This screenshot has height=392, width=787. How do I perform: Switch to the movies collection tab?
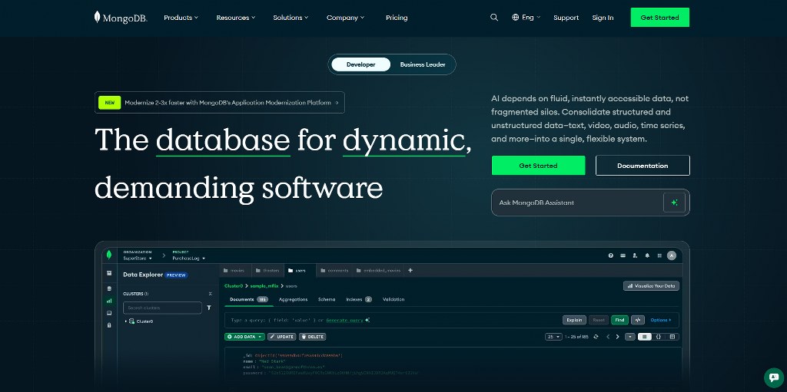[x=235, y=270]
